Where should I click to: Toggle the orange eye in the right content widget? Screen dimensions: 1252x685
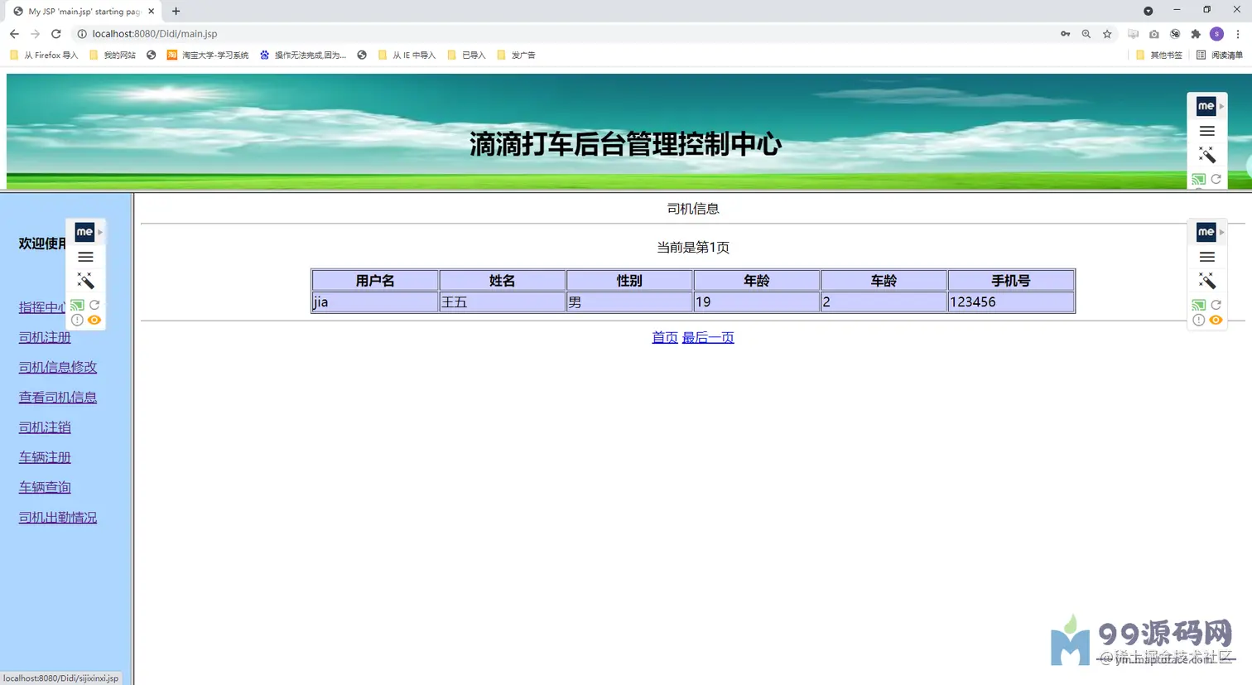[1216, 320]
